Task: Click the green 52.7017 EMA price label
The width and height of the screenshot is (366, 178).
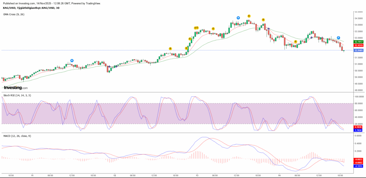Action: pyautogui.click(x=358, y=41)
